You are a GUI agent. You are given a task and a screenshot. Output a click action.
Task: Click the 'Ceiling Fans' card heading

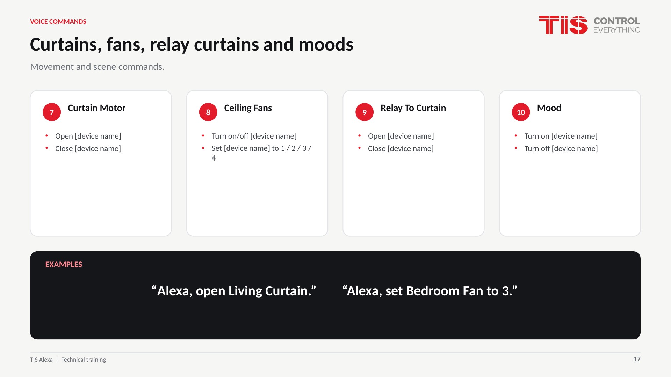[248, 108]
